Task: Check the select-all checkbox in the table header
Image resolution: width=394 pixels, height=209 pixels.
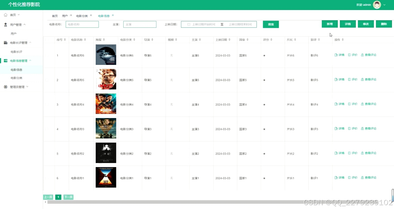Action: 47,39
